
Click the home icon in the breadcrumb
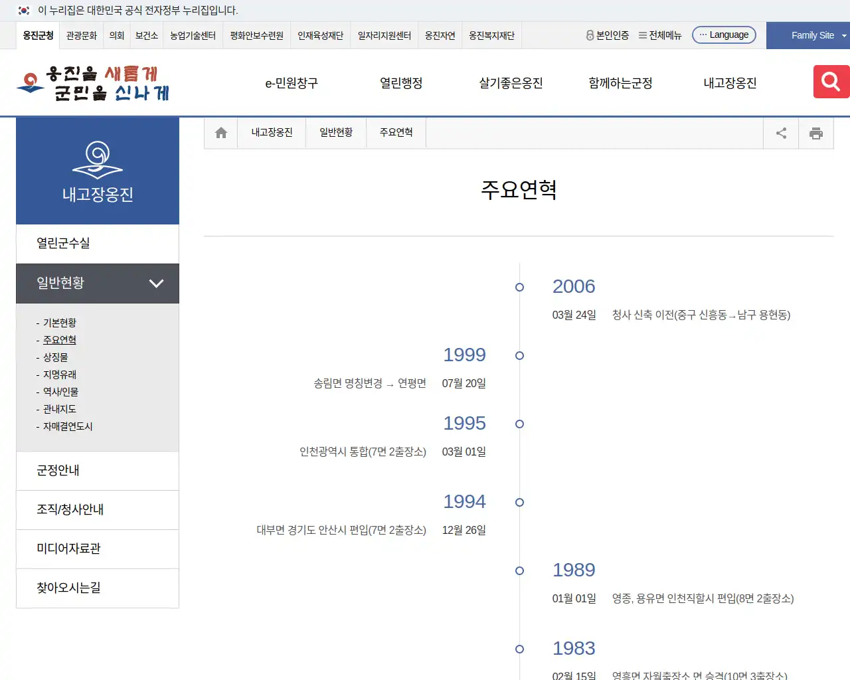[x=220, y=132]
